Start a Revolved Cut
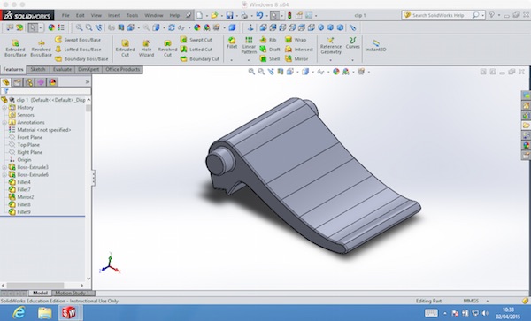Image resolution: width=531 pixels, height=321 pixels. tap(167, 49)
